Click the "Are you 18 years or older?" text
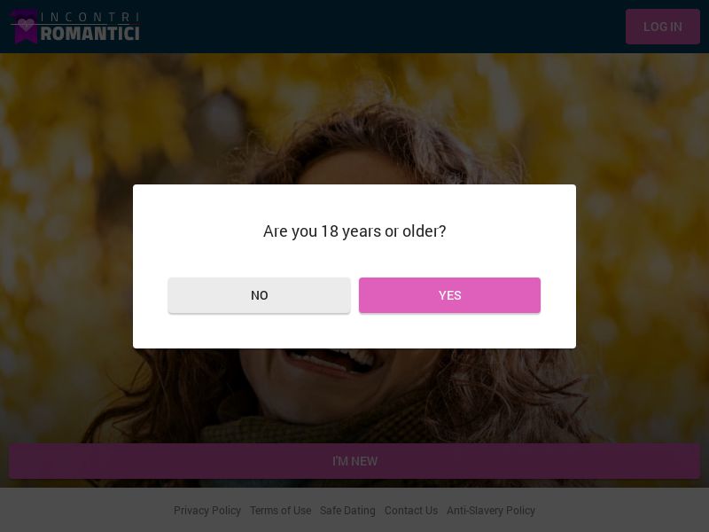The height and width of the screenshot is (532, 709). 354,231
